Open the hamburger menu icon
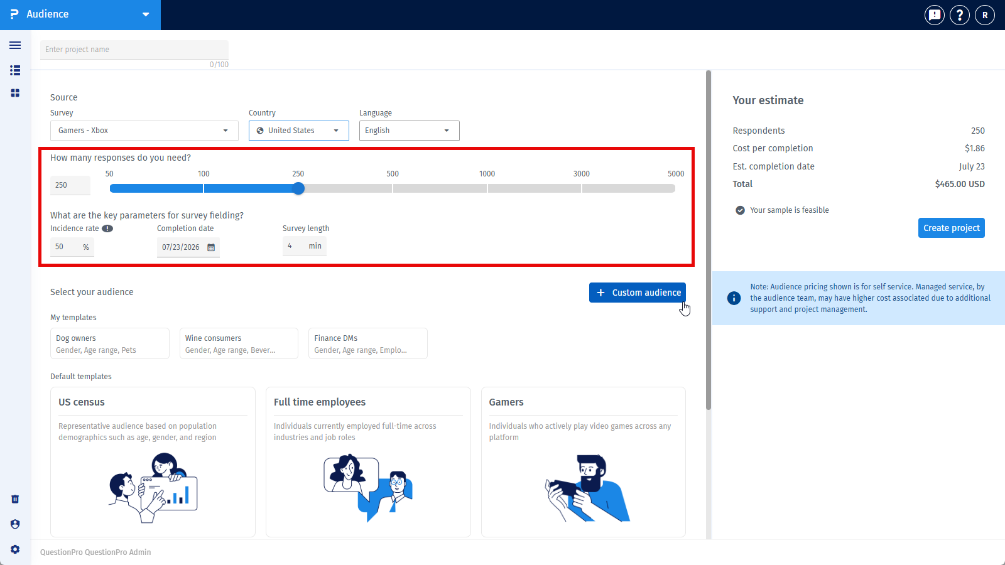The width and height of the screenshot is (1005, 565). [x=15, y=45]
